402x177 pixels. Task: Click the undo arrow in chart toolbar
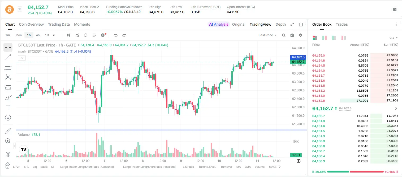[x=115, y=35]
